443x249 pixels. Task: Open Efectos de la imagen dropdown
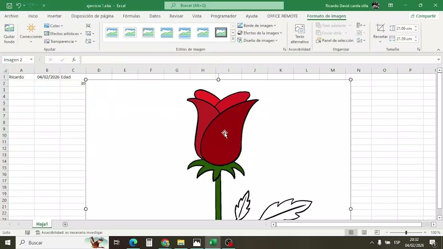[x=260, y=33]
